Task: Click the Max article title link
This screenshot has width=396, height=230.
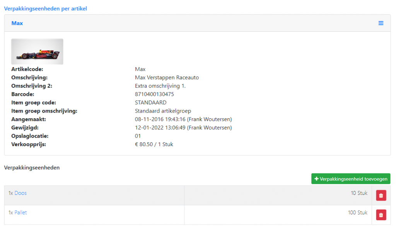Action: click(17, 23)
